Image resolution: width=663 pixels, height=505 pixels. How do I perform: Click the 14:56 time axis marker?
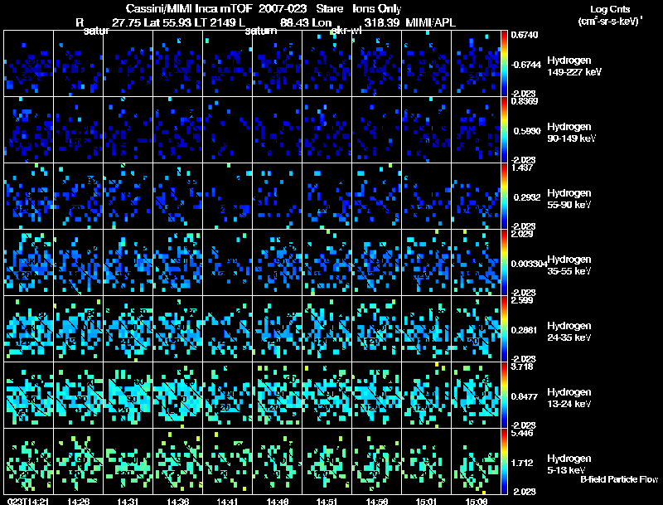[x=377, y=500]
